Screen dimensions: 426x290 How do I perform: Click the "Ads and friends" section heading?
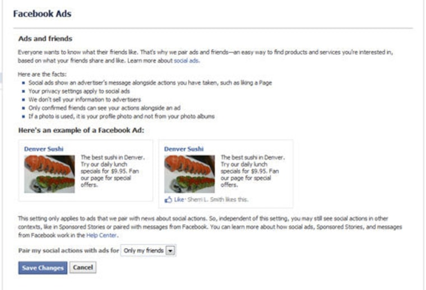click(x=45, y=39)
